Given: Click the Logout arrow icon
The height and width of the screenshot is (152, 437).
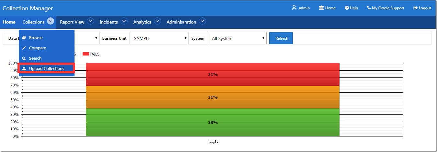Looking at the screenshot, I should 415,8.
